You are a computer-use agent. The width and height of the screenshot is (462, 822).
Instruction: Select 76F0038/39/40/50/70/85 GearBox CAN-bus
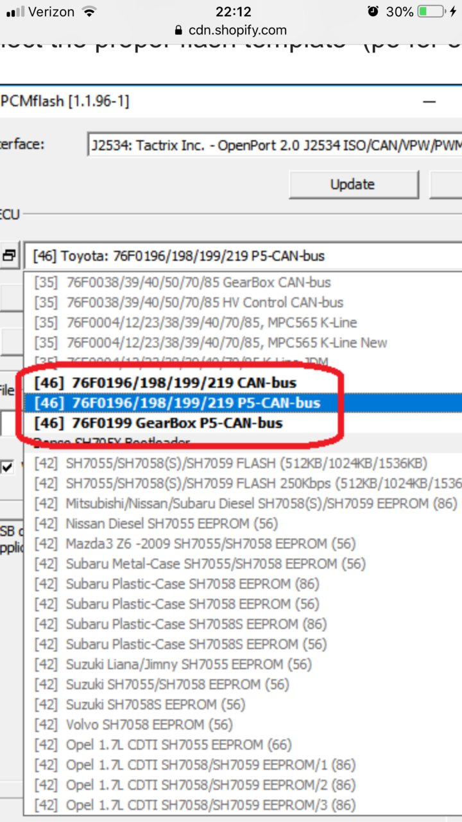243,282
